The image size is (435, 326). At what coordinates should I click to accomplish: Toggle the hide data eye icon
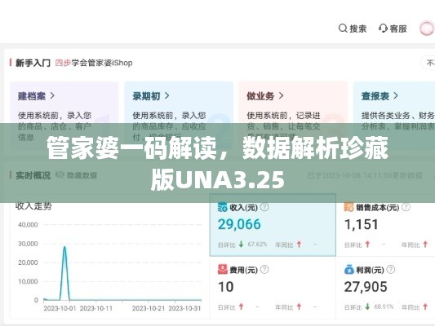60,174
